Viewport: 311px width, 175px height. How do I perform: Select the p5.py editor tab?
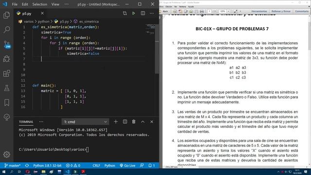point(27,13)
